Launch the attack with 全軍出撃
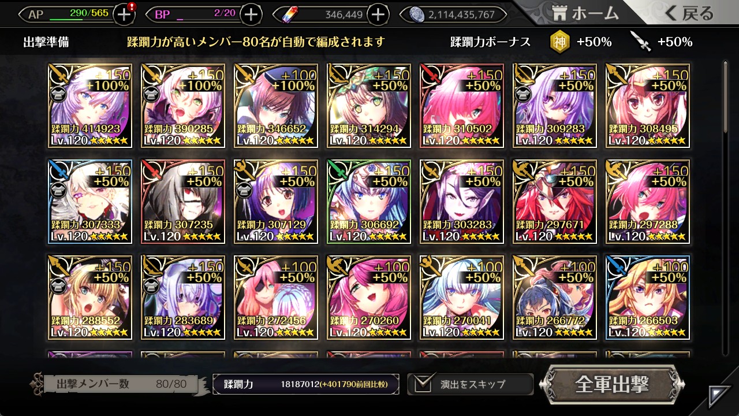Screen dimensions: 739x416 pos(612,384)
